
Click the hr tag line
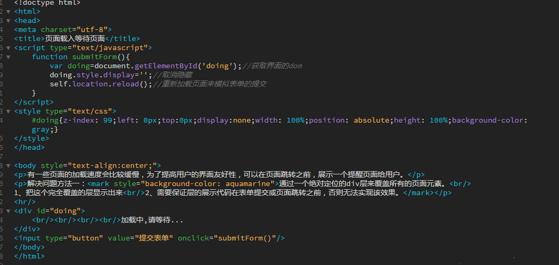coord(25,202)
